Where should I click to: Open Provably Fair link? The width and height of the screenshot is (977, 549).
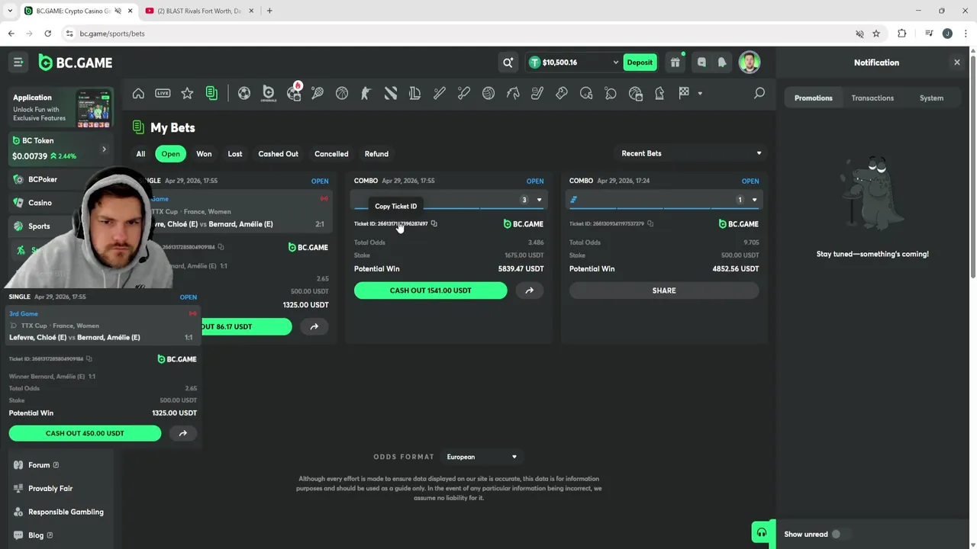point(50,488)
